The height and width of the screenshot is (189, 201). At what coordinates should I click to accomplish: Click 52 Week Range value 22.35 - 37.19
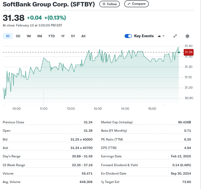[82, 165]
